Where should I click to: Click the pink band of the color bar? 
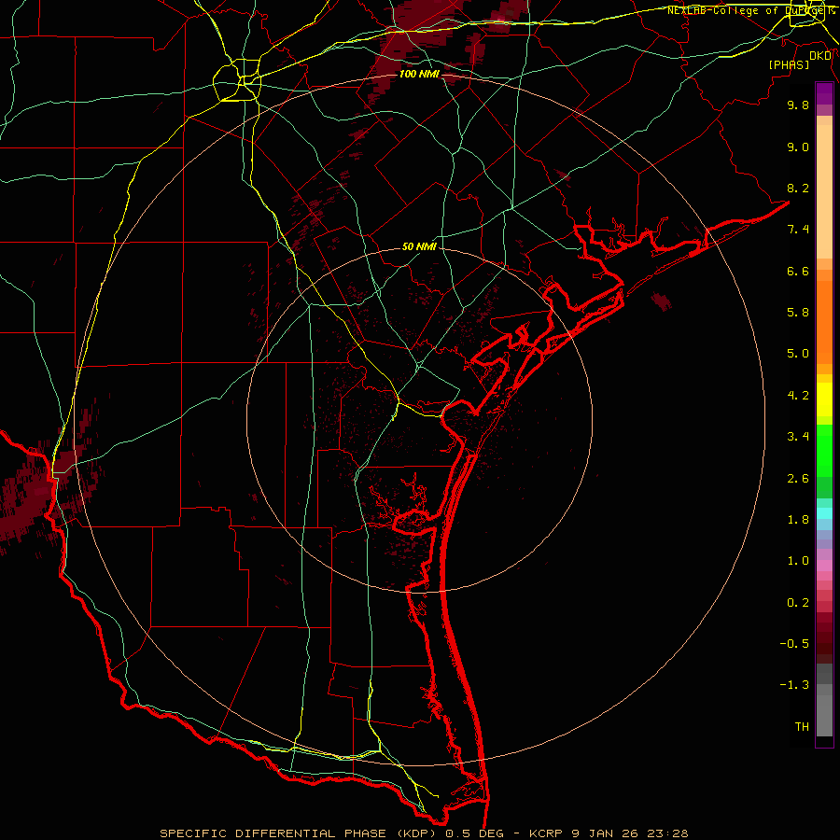click(x=824, y=566)
